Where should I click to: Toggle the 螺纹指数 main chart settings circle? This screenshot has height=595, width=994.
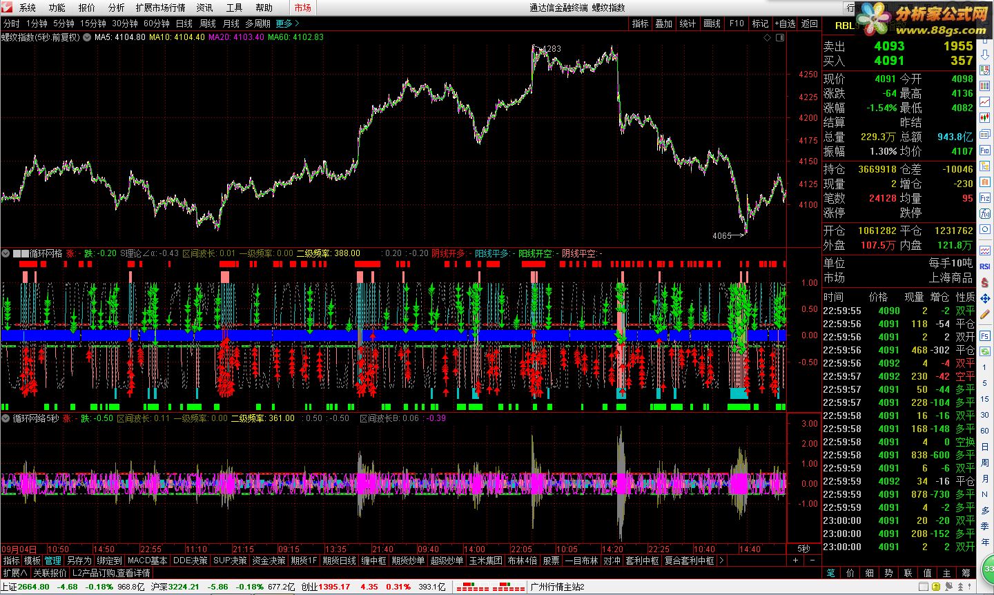86,37
